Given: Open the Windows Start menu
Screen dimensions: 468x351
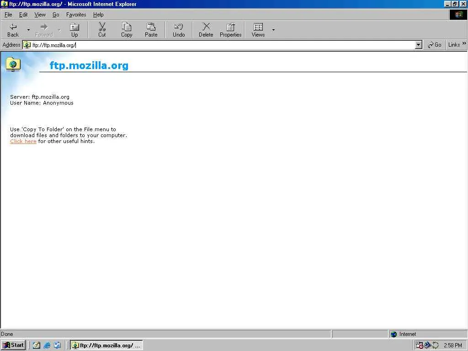Looking at the screenshot, I should tap(13, 345).
